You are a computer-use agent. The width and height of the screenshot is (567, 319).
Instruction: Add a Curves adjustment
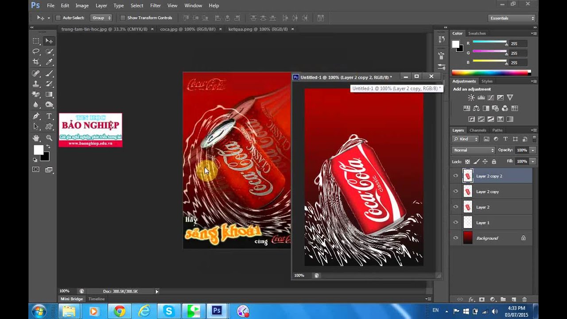[x=490, y=97]
